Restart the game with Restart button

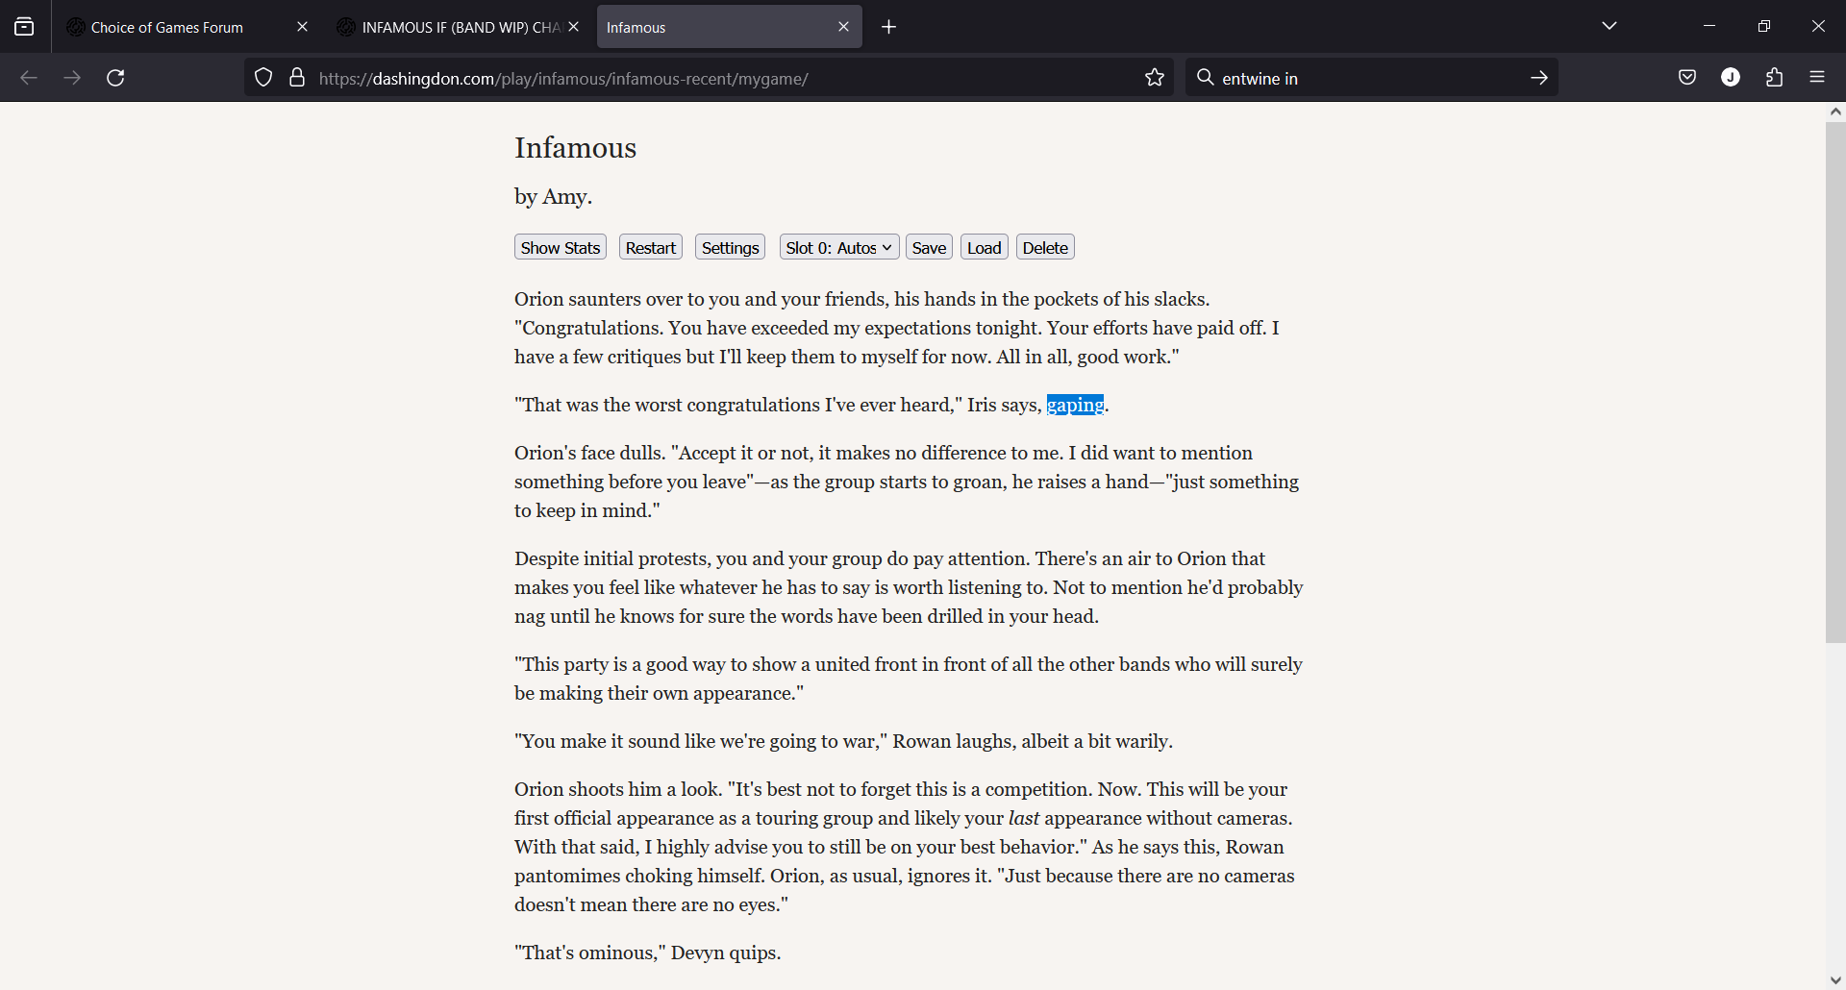point(651,247)
